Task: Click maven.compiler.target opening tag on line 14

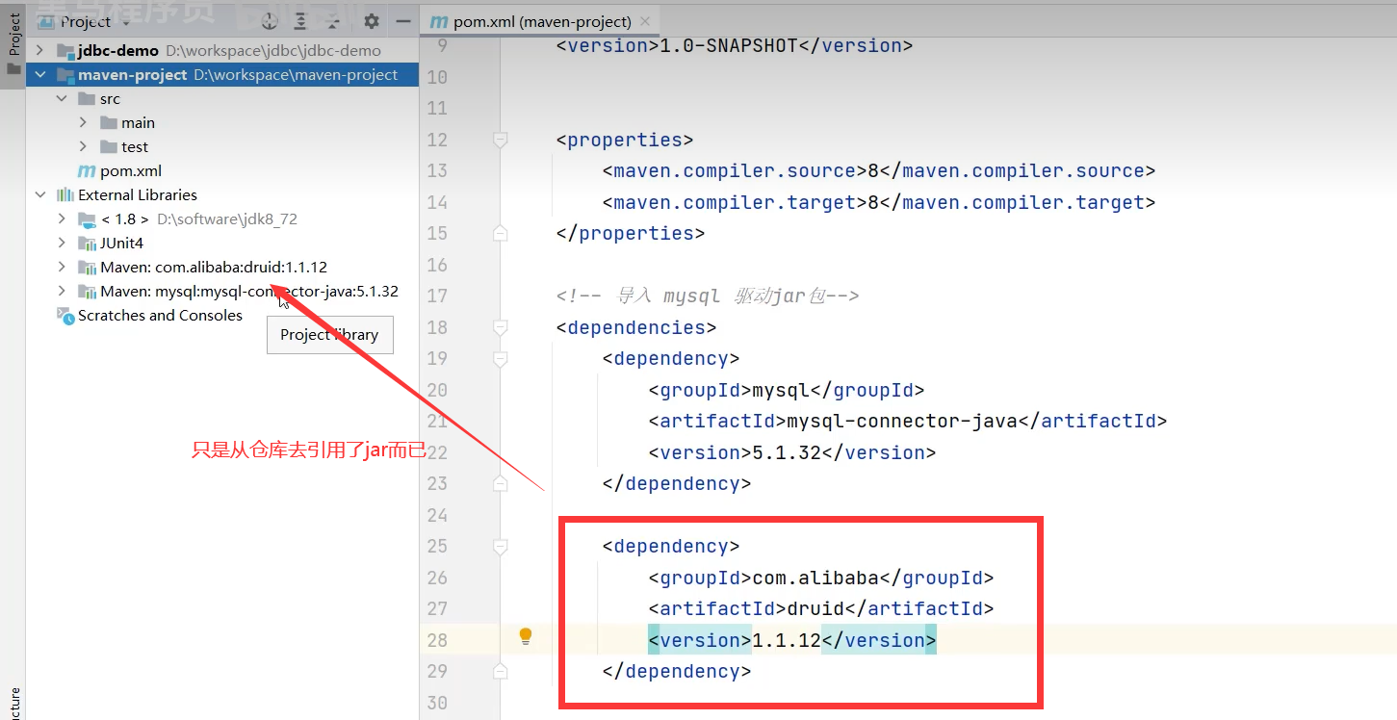Action: coord(735,202)
